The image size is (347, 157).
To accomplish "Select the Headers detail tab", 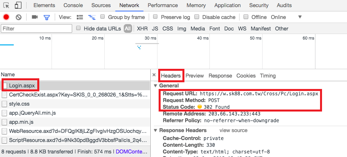I will click(x=171, y=76).
